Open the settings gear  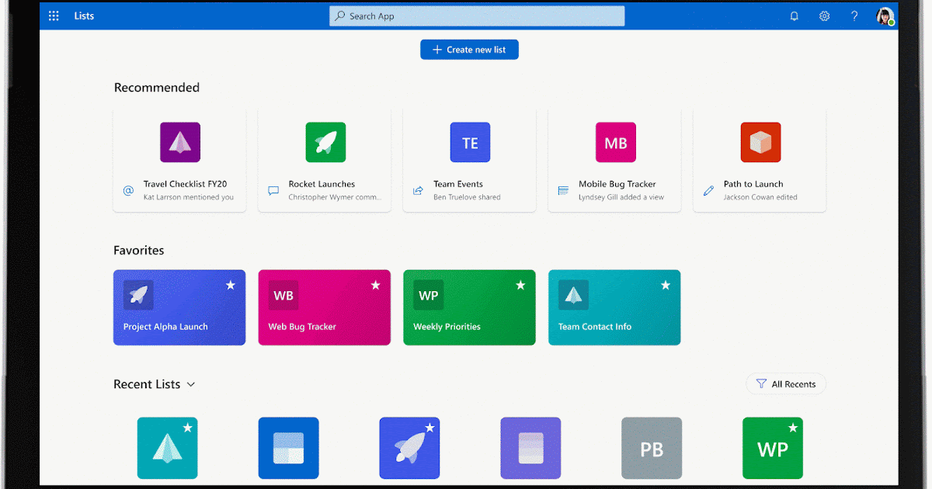coord(824,16)
